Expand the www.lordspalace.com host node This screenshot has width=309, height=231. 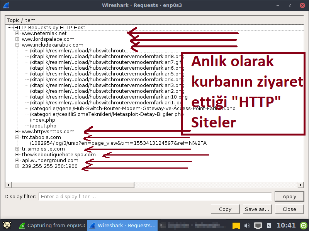[x=17, y=39]
